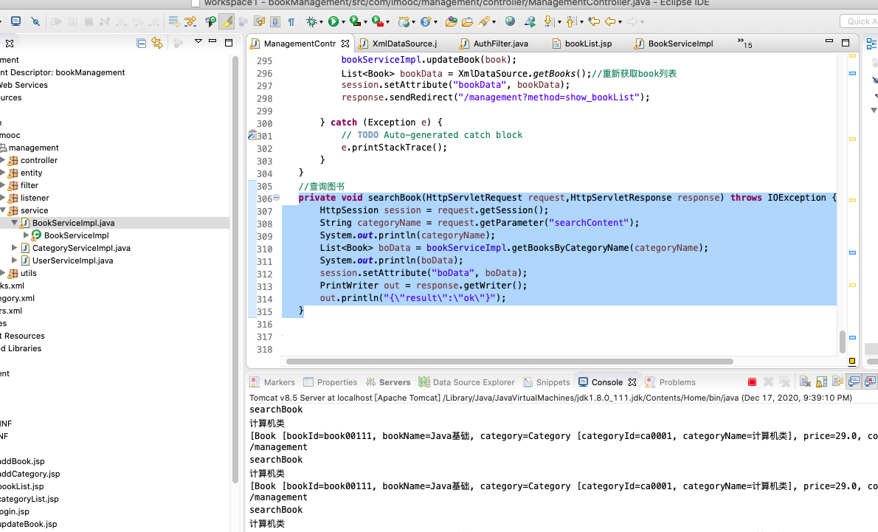The width and height of the screenshot is (878, 532).
Task: Toggle Word Wrap in Console toolbar
Action: (837, 382)
